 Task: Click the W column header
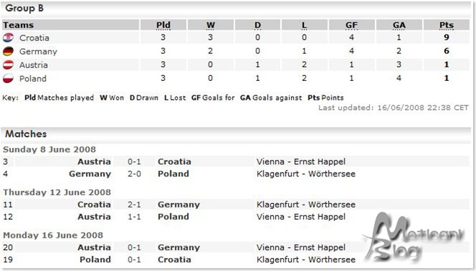(x=210, y=25)
